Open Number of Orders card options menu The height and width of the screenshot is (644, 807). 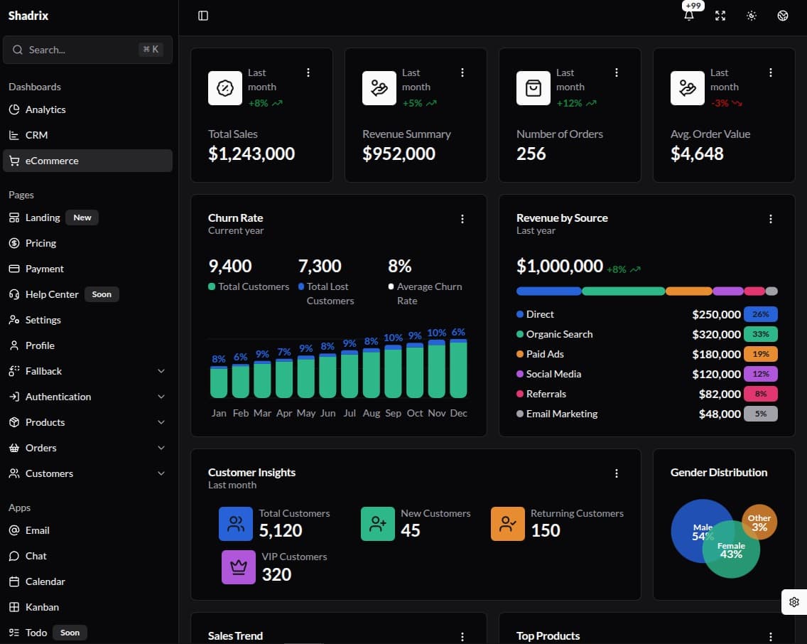tap(617, 73)
